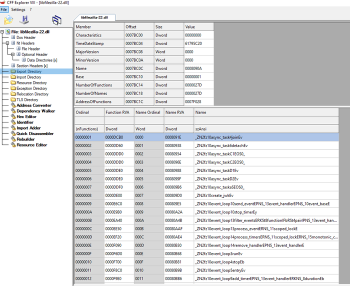Screen dimensions: 350x286
Task: Click the Resource Editor tool icon
Action: (13, 145)
